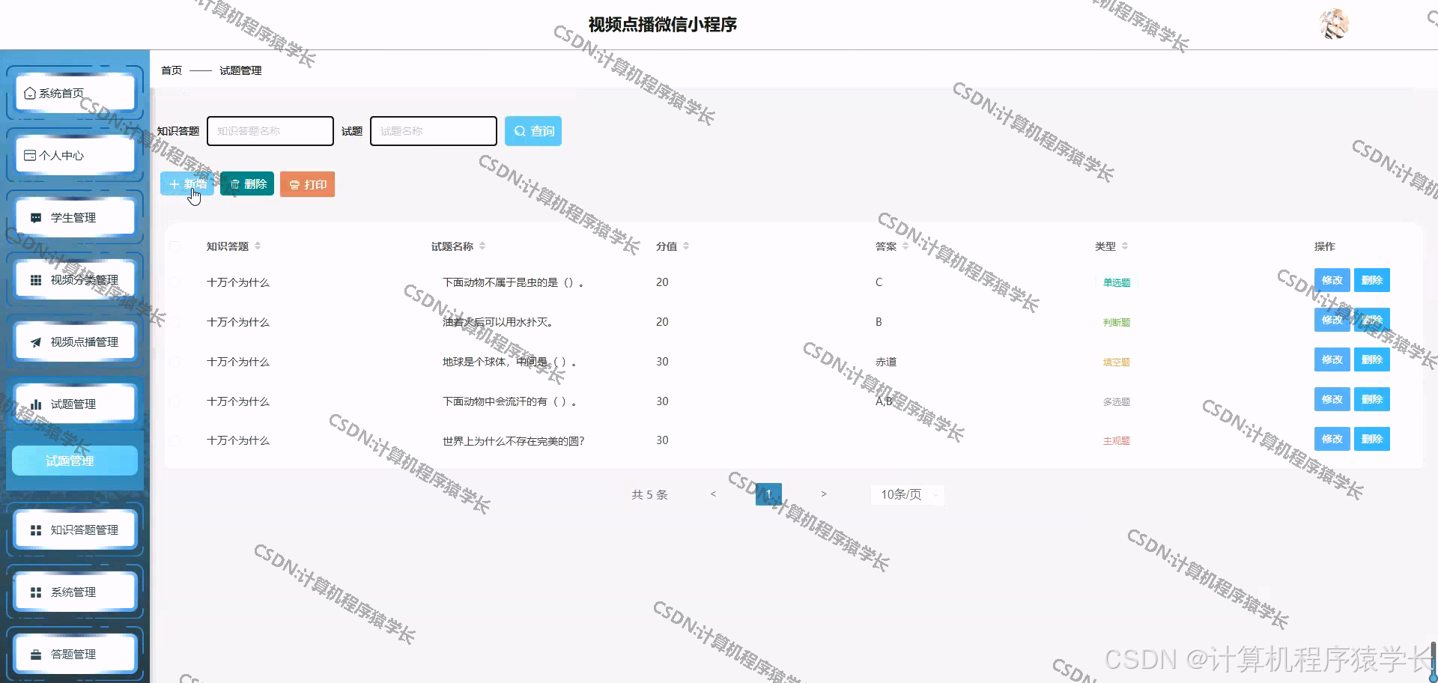The height and width of the screenshot is (683, 1438).
Task: Click the 新增 add button
Action: pos(187,184)
